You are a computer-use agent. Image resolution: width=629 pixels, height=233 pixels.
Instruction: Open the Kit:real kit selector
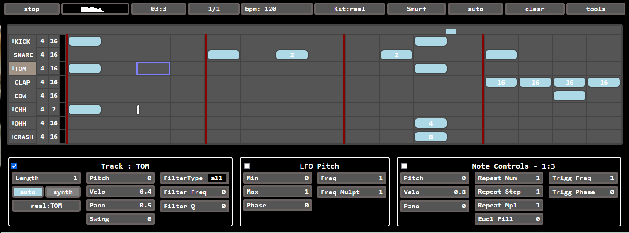[x=350, y=9]
